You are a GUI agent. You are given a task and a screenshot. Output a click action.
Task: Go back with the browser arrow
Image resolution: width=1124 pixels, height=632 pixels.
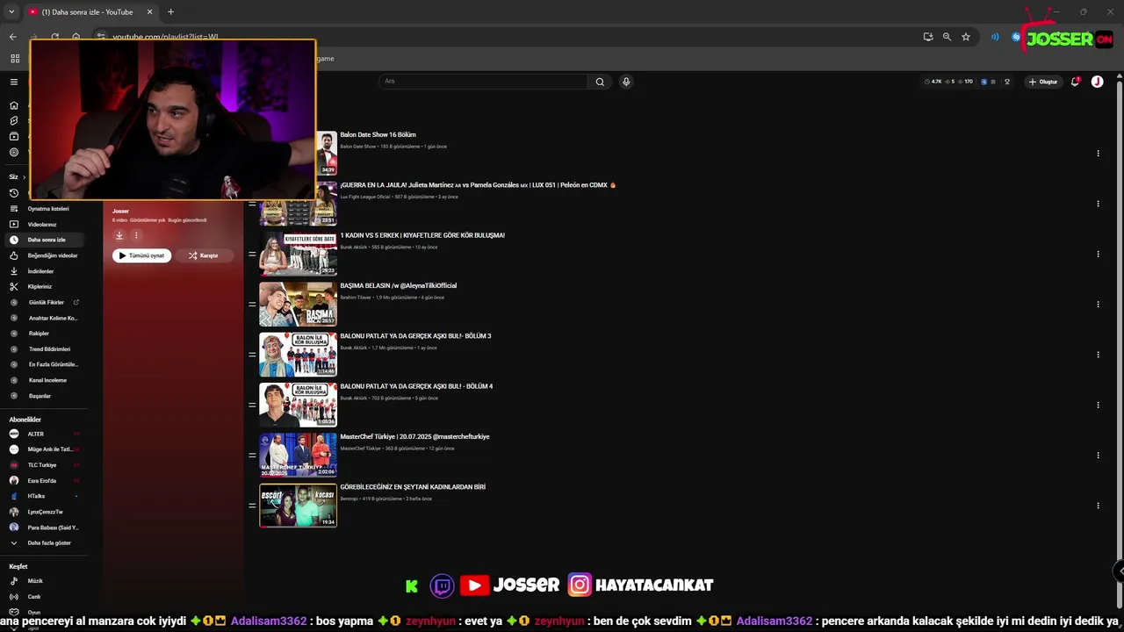(12, 37)
